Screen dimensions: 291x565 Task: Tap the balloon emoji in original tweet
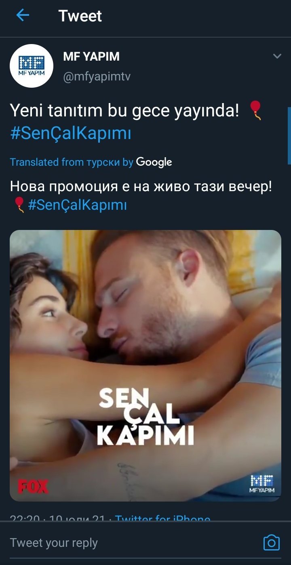click(256, 110)
